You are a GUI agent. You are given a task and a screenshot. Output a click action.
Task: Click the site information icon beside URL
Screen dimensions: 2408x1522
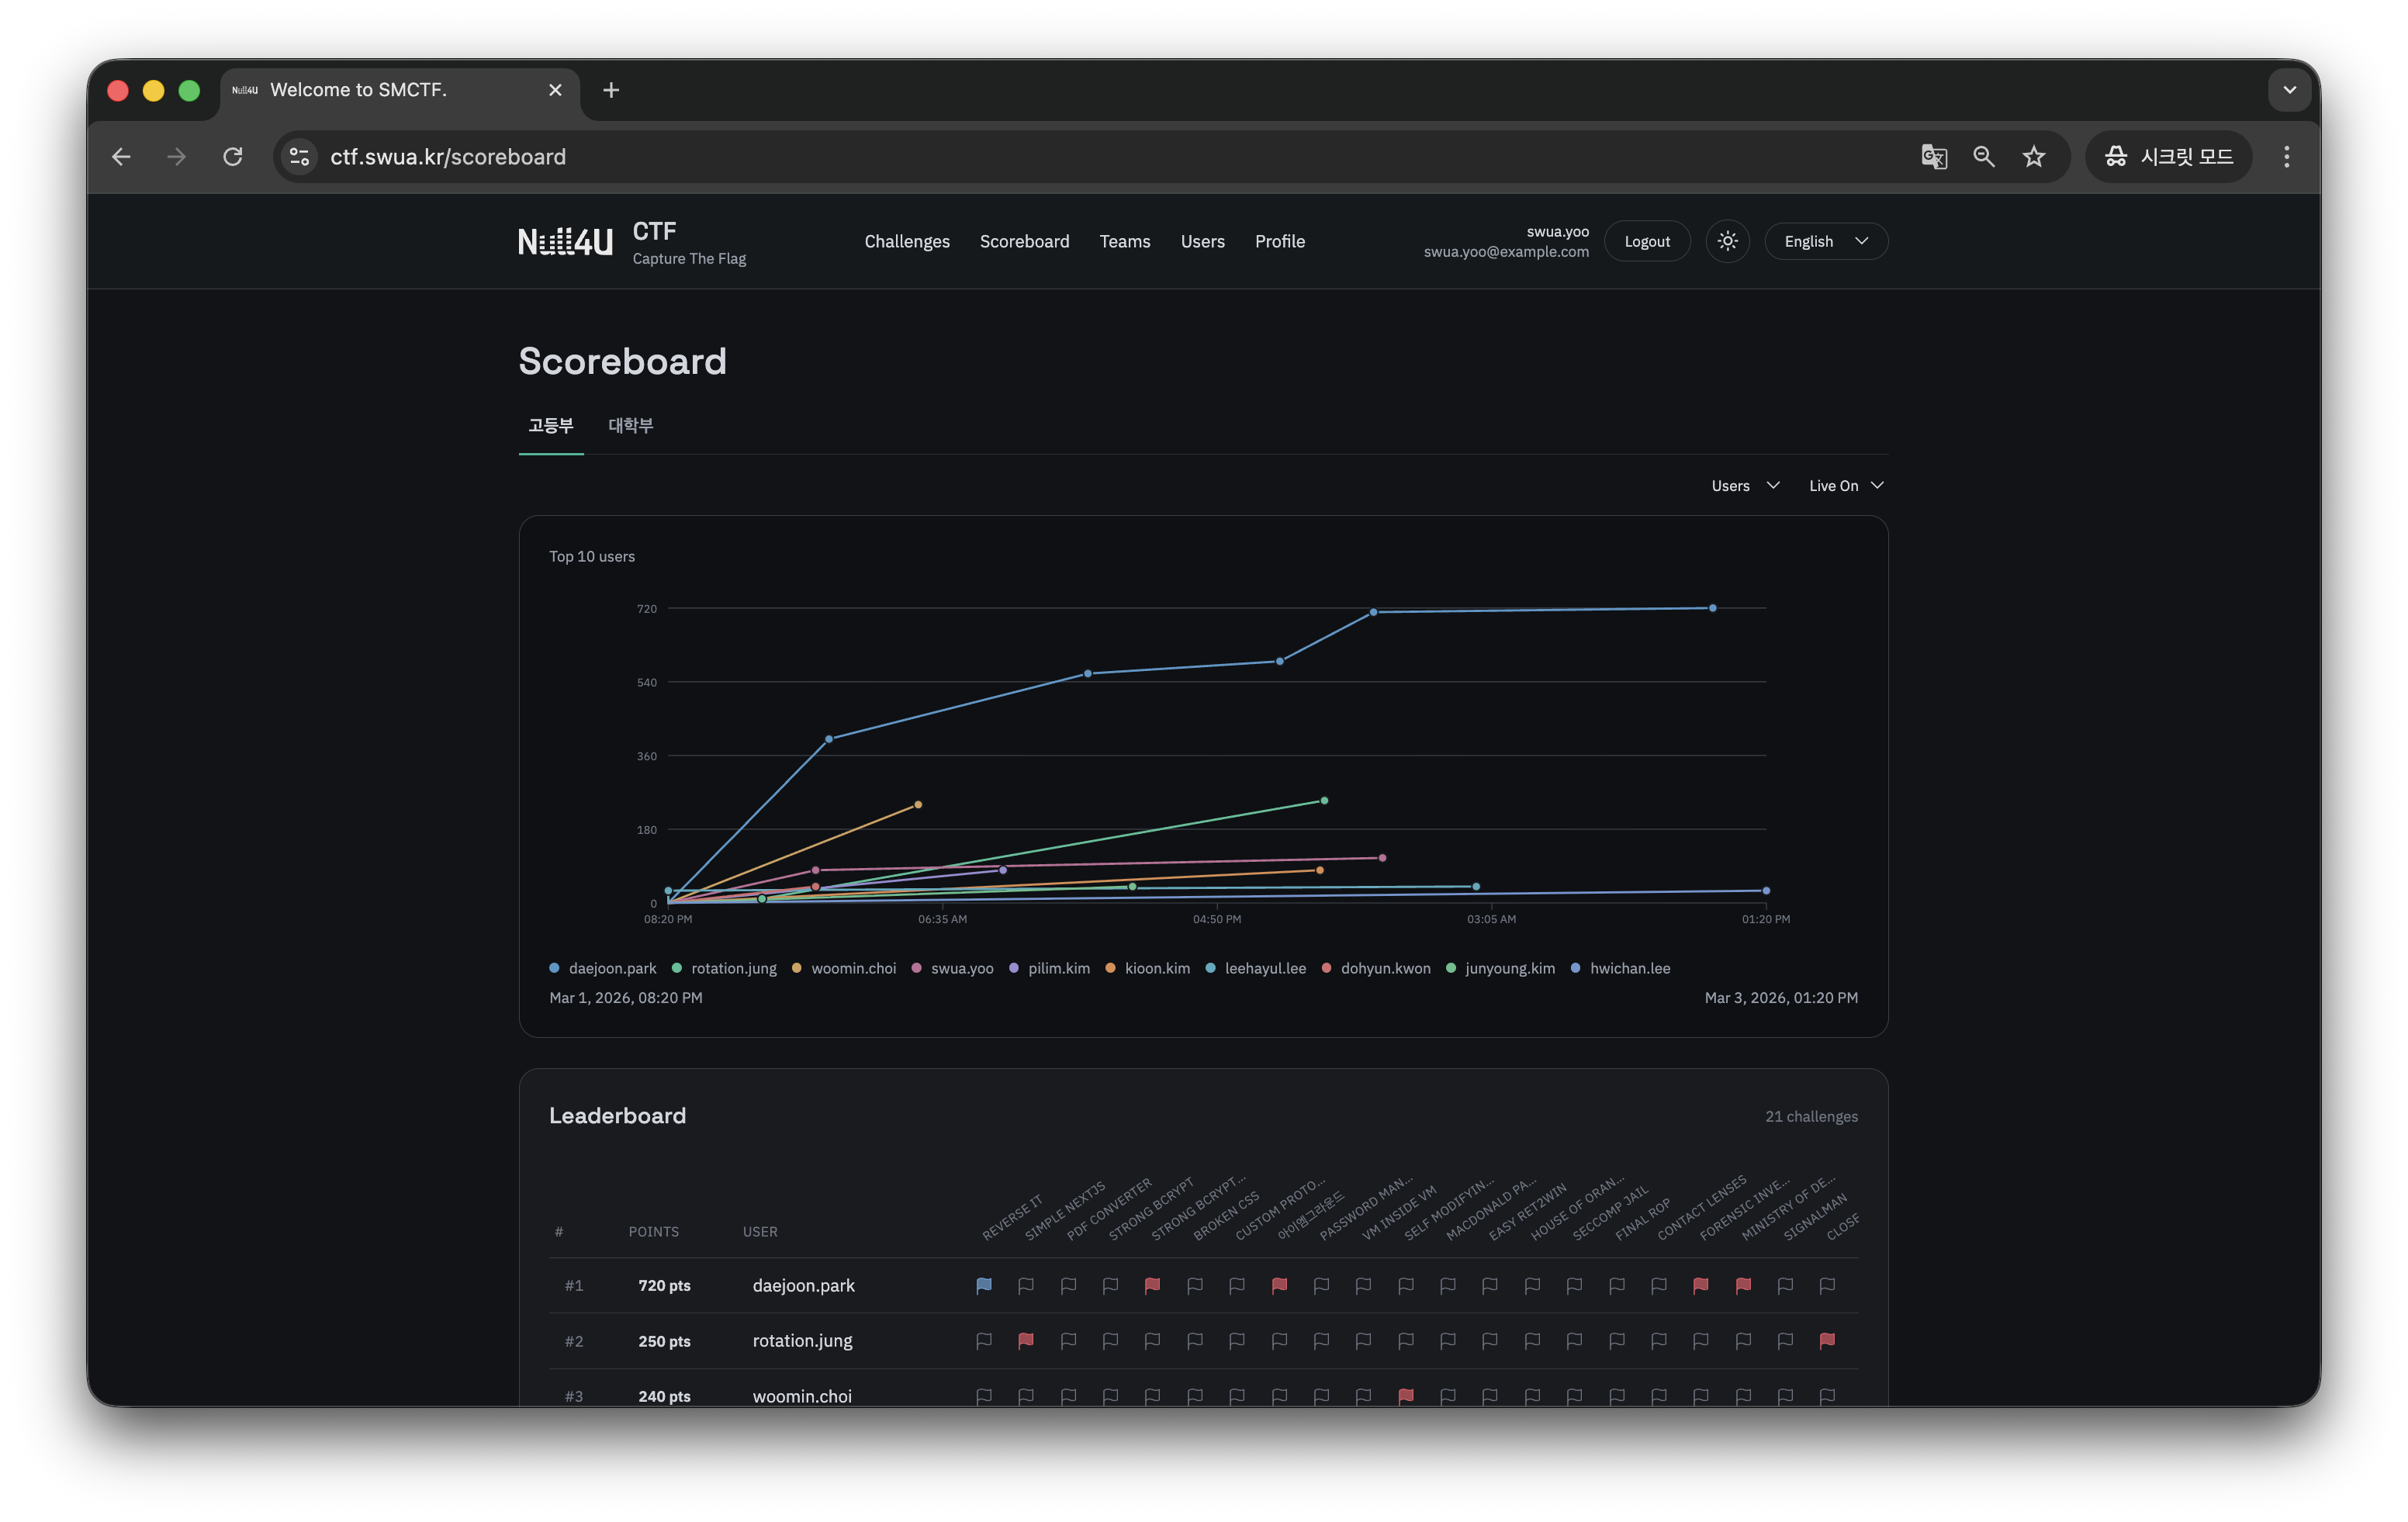[299, 157]
